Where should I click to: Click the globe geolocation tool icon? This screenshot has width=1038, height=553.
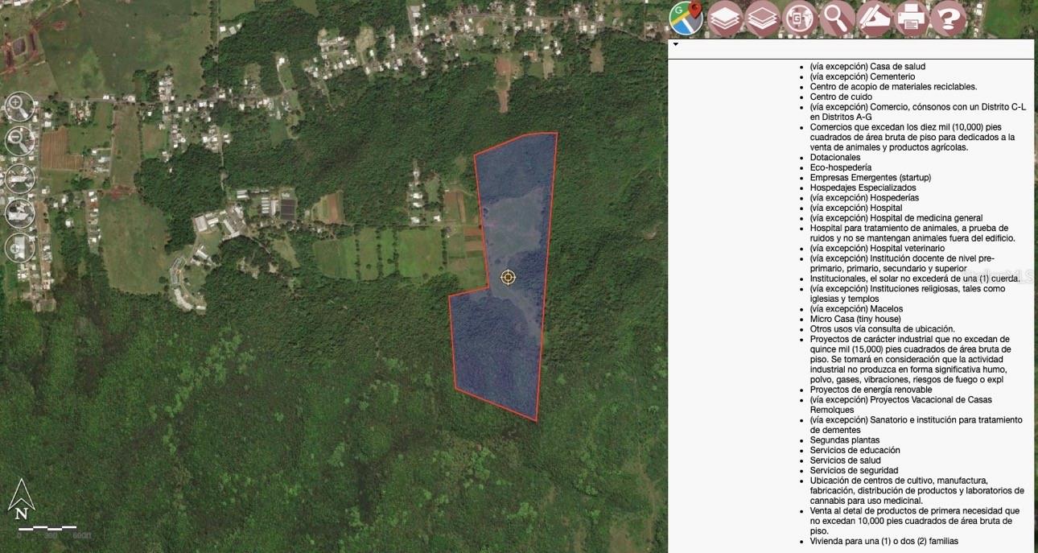(x=800, y=19)
